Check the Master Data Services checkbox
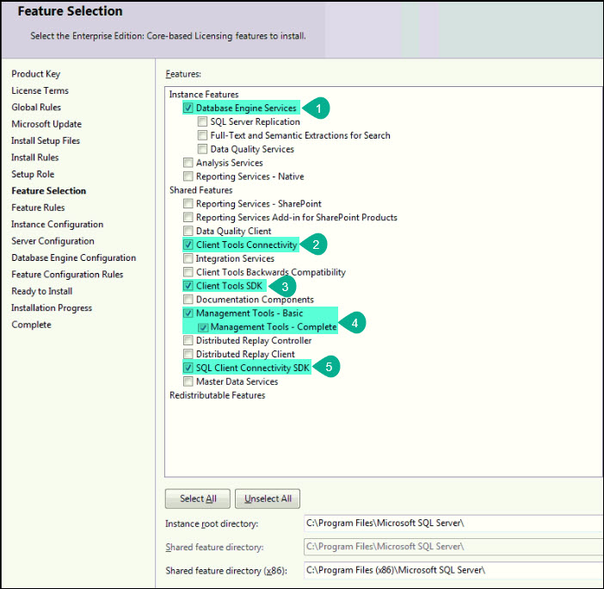The width and height of the screenshot is (604, 589). pos(188,381)
